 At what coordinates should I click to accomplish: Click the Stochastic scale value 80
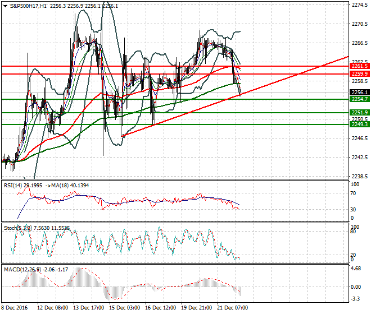pyautogui.click(x=353, y=232)
